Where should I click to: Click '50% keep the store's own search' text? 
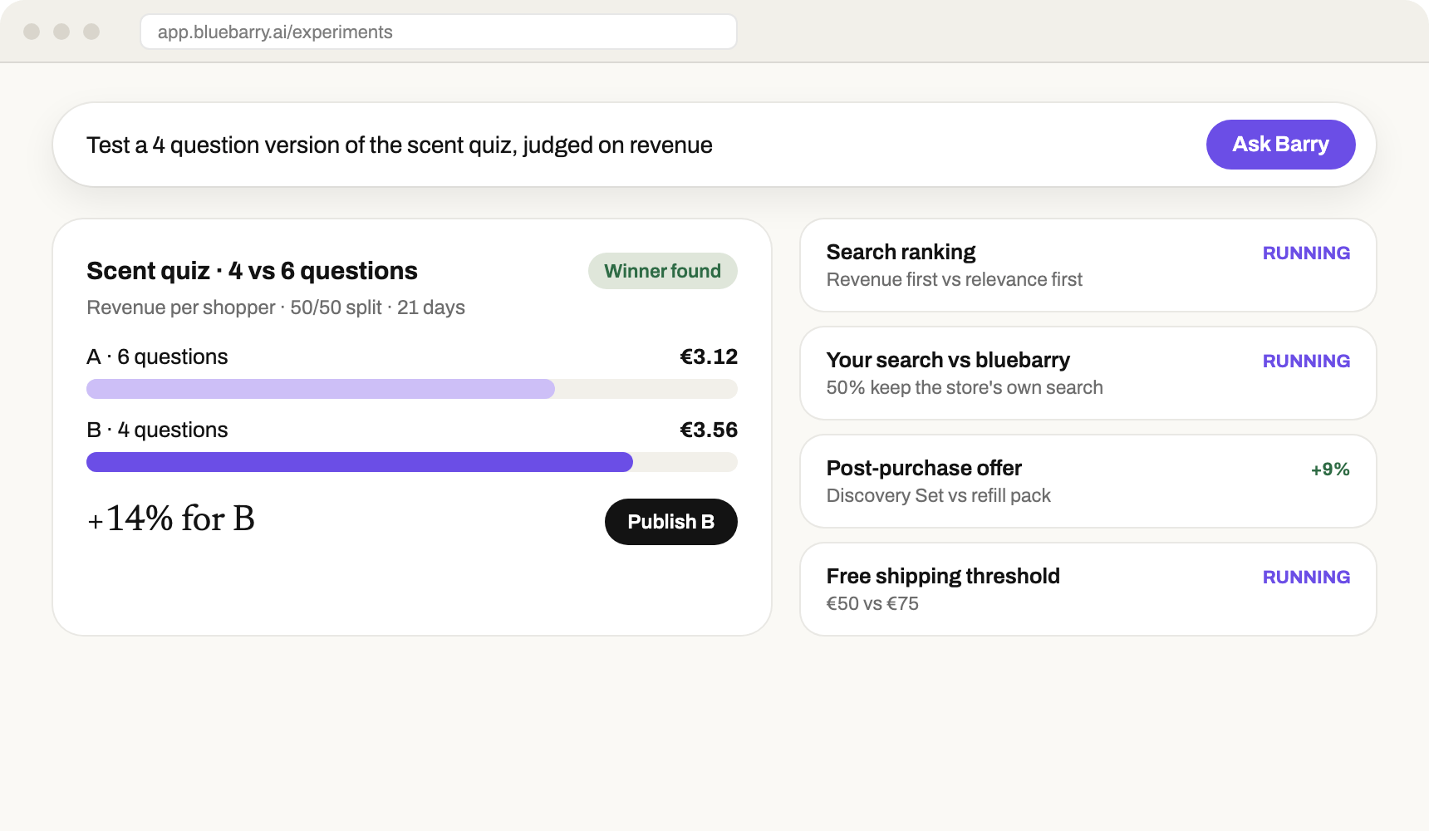click(x=965, y=387)
